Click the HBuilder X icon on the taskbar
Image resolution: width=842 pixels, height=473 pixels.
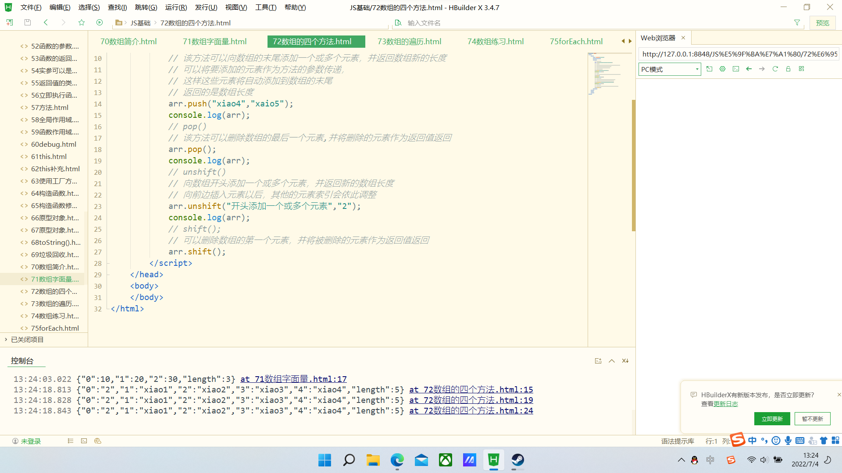pyautogui.click(x=493, y=460)
